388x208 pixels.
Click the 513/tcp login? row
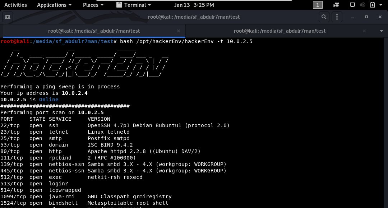pos(34,184)
